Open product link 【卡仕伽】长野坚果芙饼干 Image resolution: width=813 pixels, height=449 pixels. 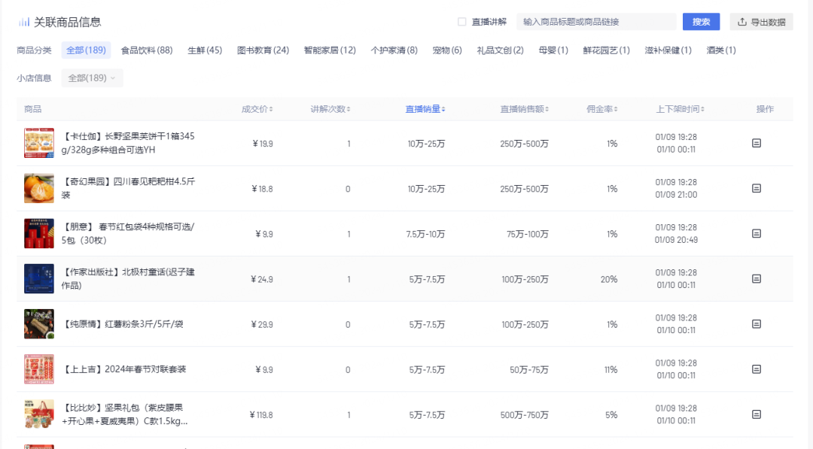click(128, 143)
